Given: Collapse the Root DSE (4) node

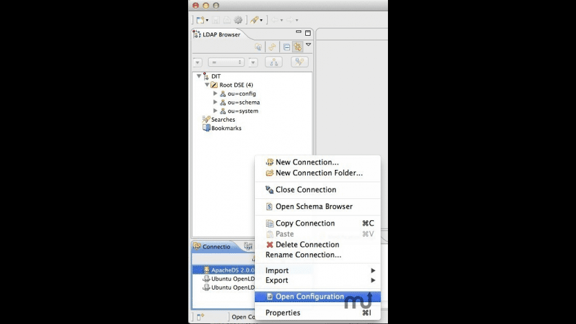Looking at the screenshot, I should point(207,85).
